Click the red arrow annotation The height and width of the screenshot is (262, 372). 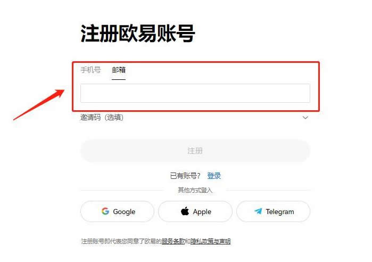pyautogui.click(x=39, y=105)
